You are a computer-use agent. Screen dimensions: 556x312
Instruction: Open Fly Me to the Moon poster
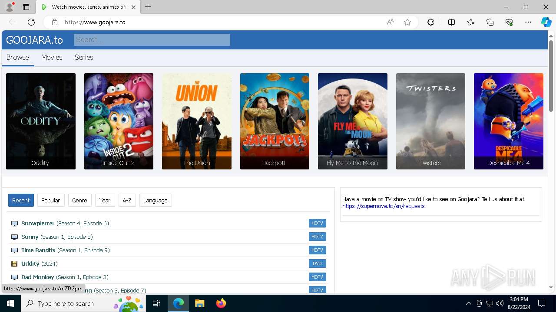(x=353, y=121)
